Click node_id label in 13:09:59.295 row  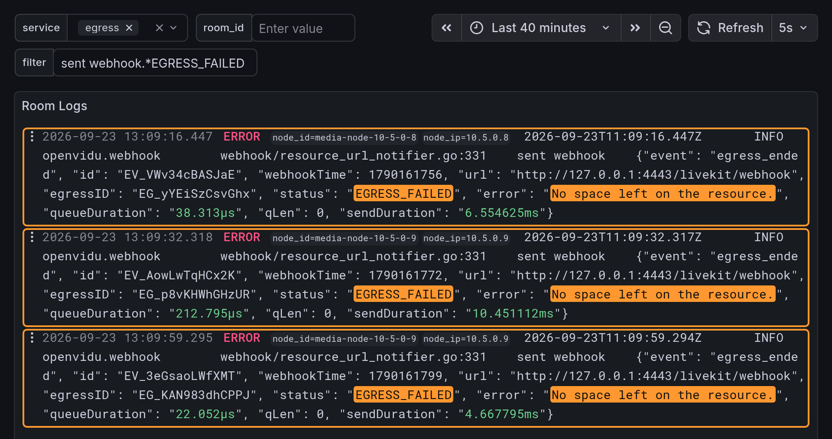click(344, 339)
